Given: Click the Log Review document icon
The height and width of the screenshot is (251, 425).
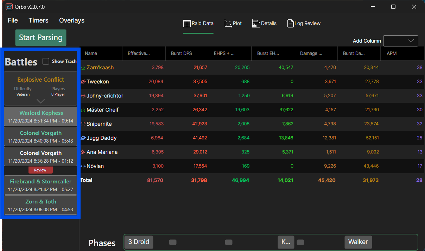Looking at the screenshot, I should pyautogui.click(x=290, y=24).
